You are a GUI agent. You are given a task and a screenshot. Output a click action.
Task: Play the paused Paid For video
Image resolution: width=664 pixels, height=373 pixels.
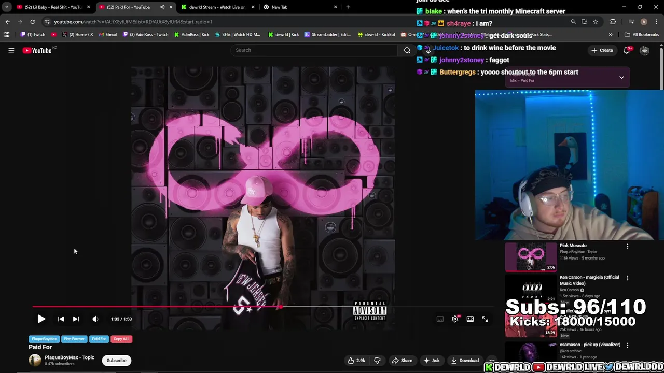pos(41,319)
